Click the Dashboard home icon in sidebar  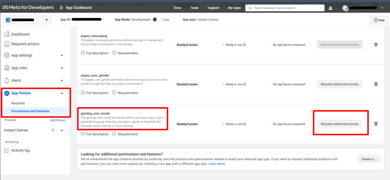tap(7, 34)
